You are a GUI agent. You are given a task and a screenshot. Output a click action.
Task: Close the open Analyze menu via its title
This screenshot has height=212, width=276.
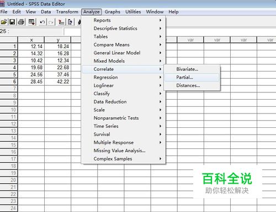click(x=92, y=12)
